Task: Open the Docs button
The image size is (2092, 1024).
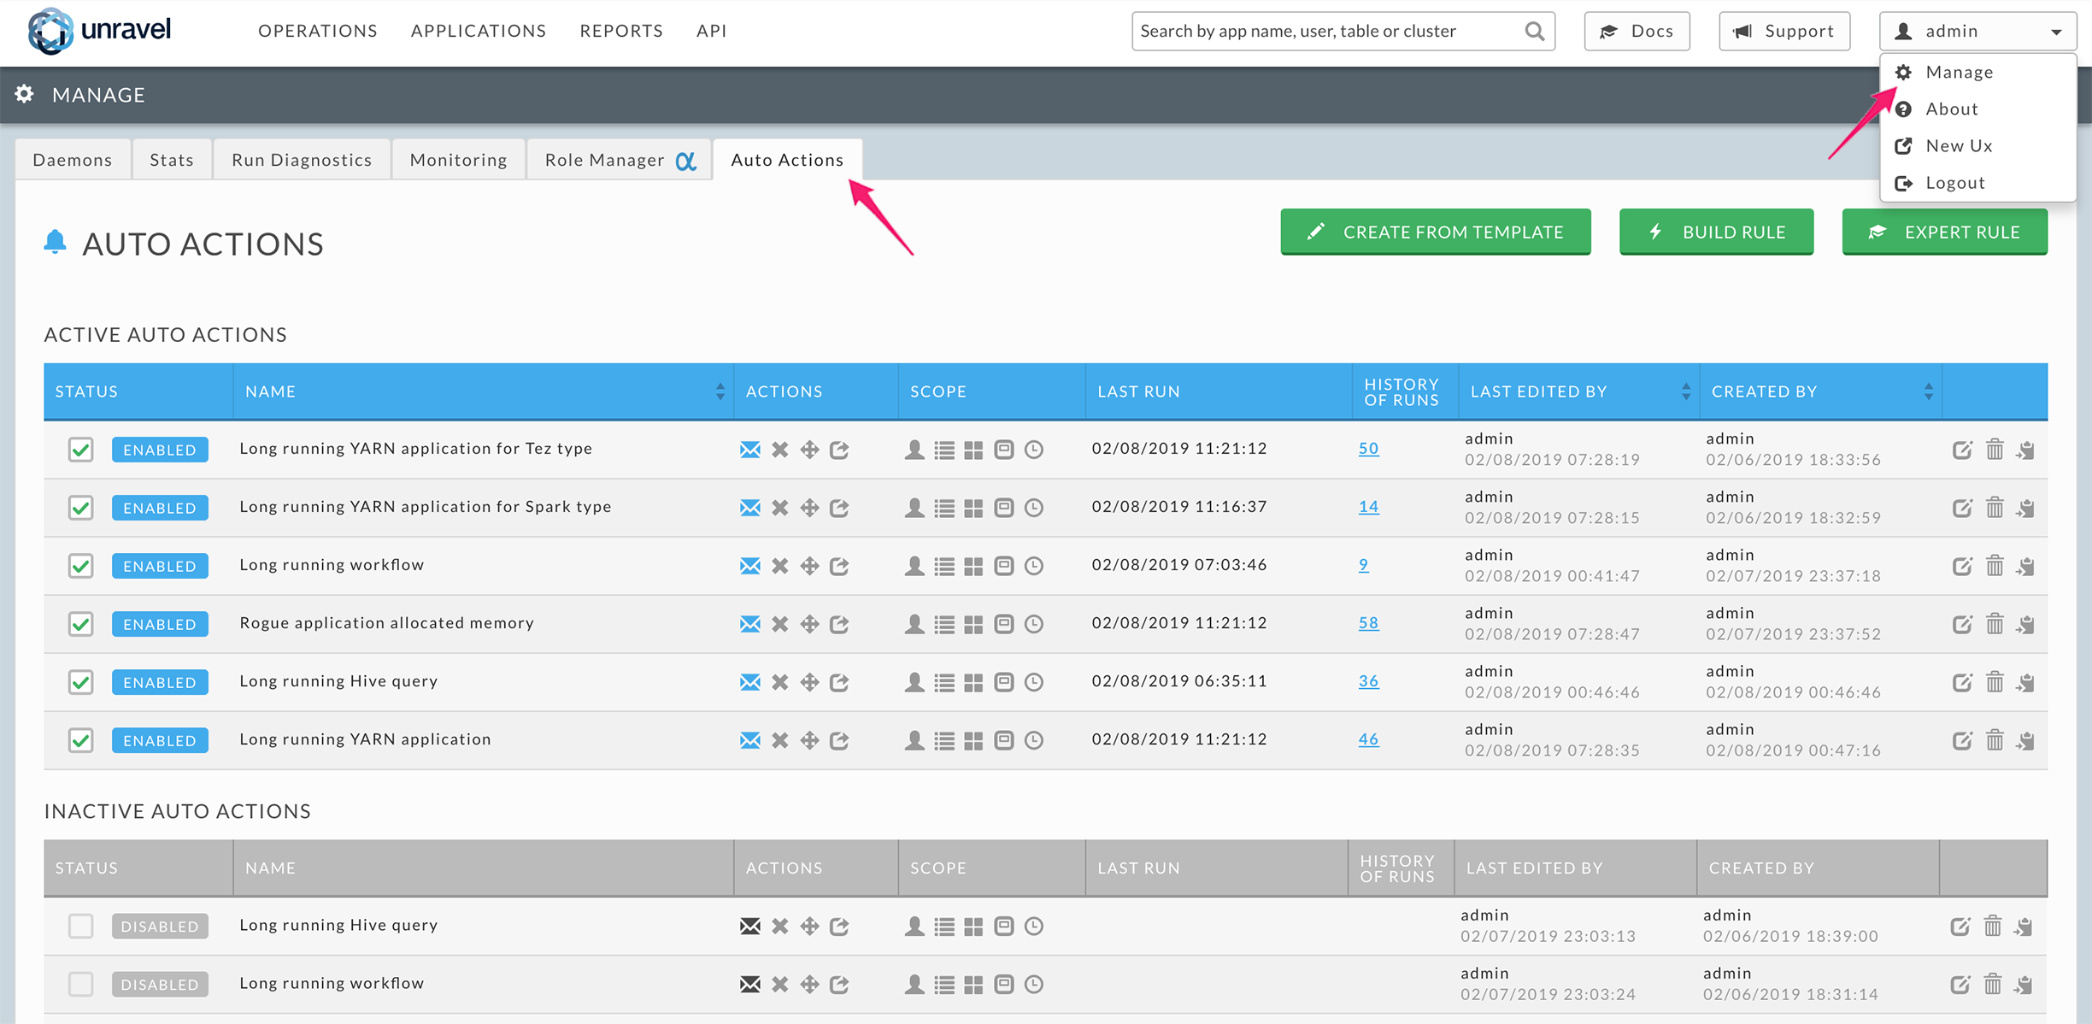Action: 1637,32
